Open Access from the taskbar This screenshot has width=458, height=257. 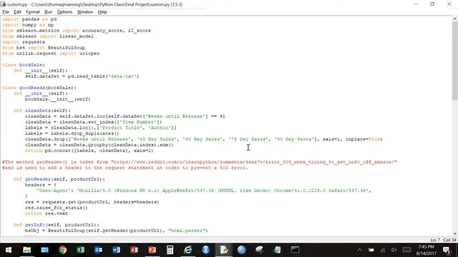(134, 250)
